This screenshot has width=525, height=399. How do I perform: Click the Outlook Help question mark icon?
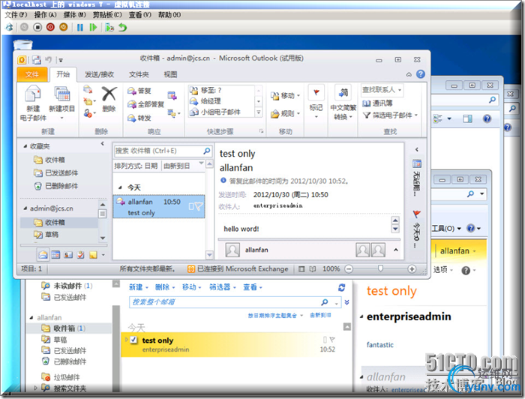point(421,74)
